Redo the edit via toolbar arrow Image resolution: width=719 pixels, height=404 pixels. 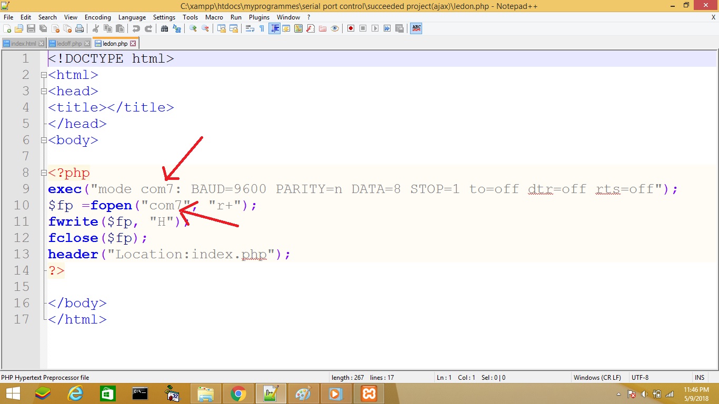[148, 28]
